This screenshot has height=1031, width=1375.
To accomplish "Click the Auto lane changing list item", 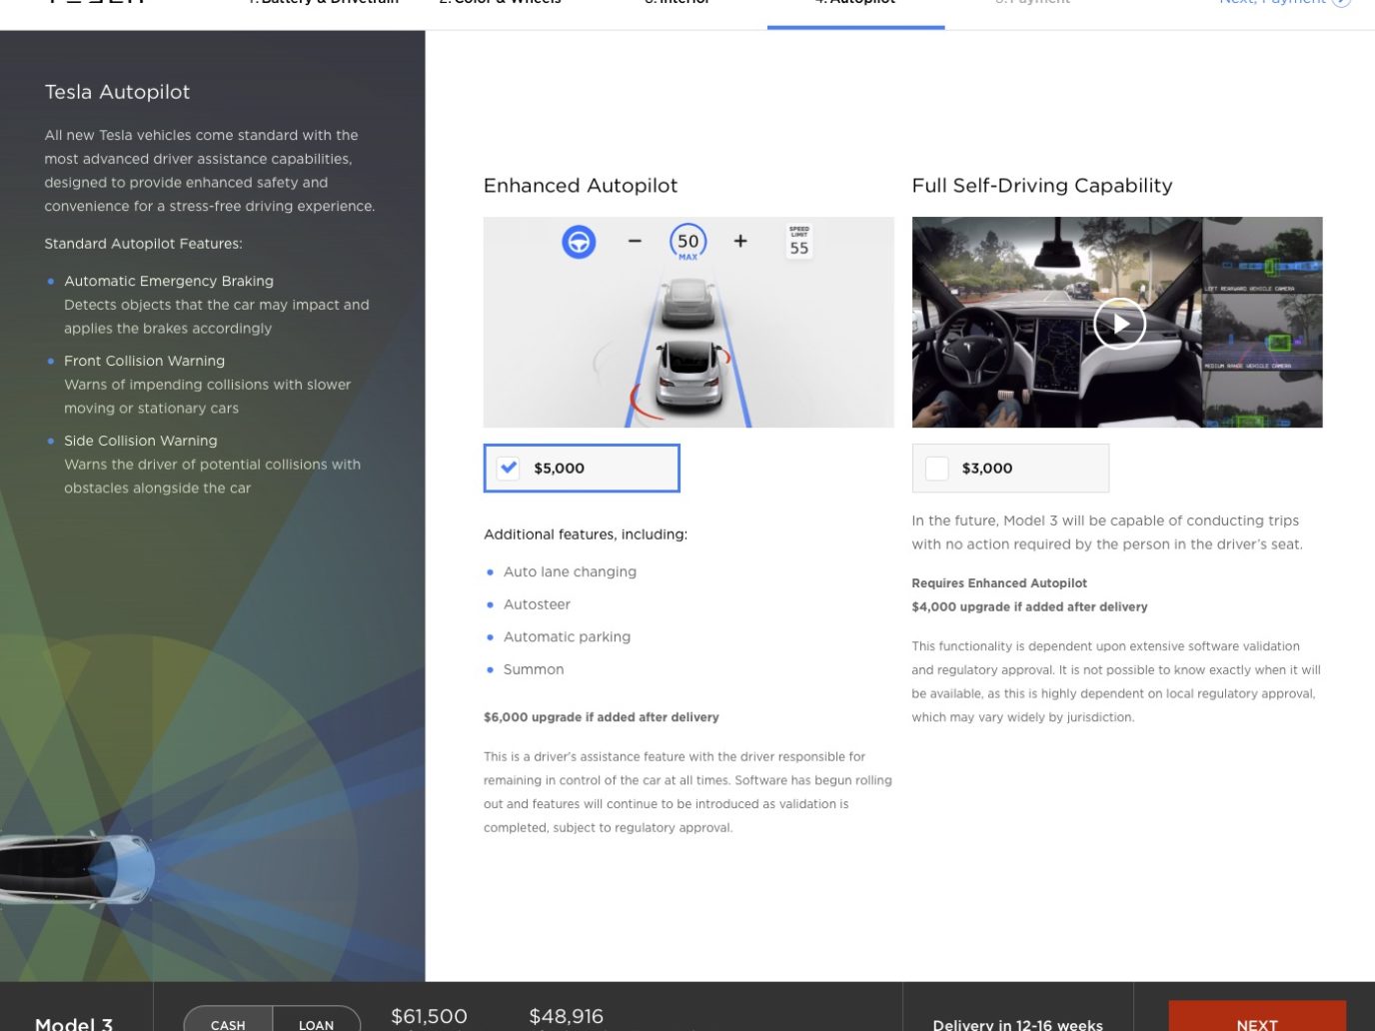I will pyautogui.click(x=570, y=571).
